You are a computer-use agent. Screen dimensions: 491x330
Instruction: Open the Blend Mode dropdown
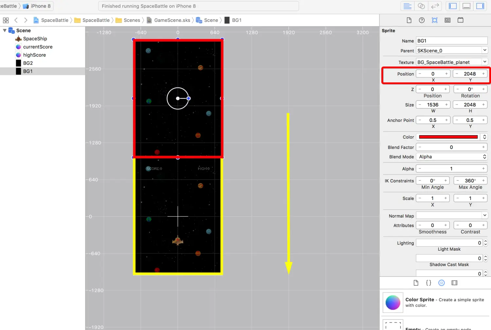[452, 157]
